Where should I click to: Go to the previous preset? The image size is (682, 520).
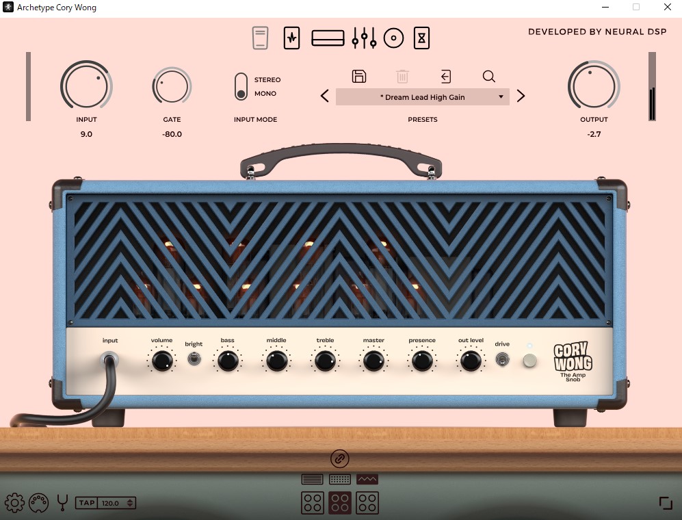[324, 96]
